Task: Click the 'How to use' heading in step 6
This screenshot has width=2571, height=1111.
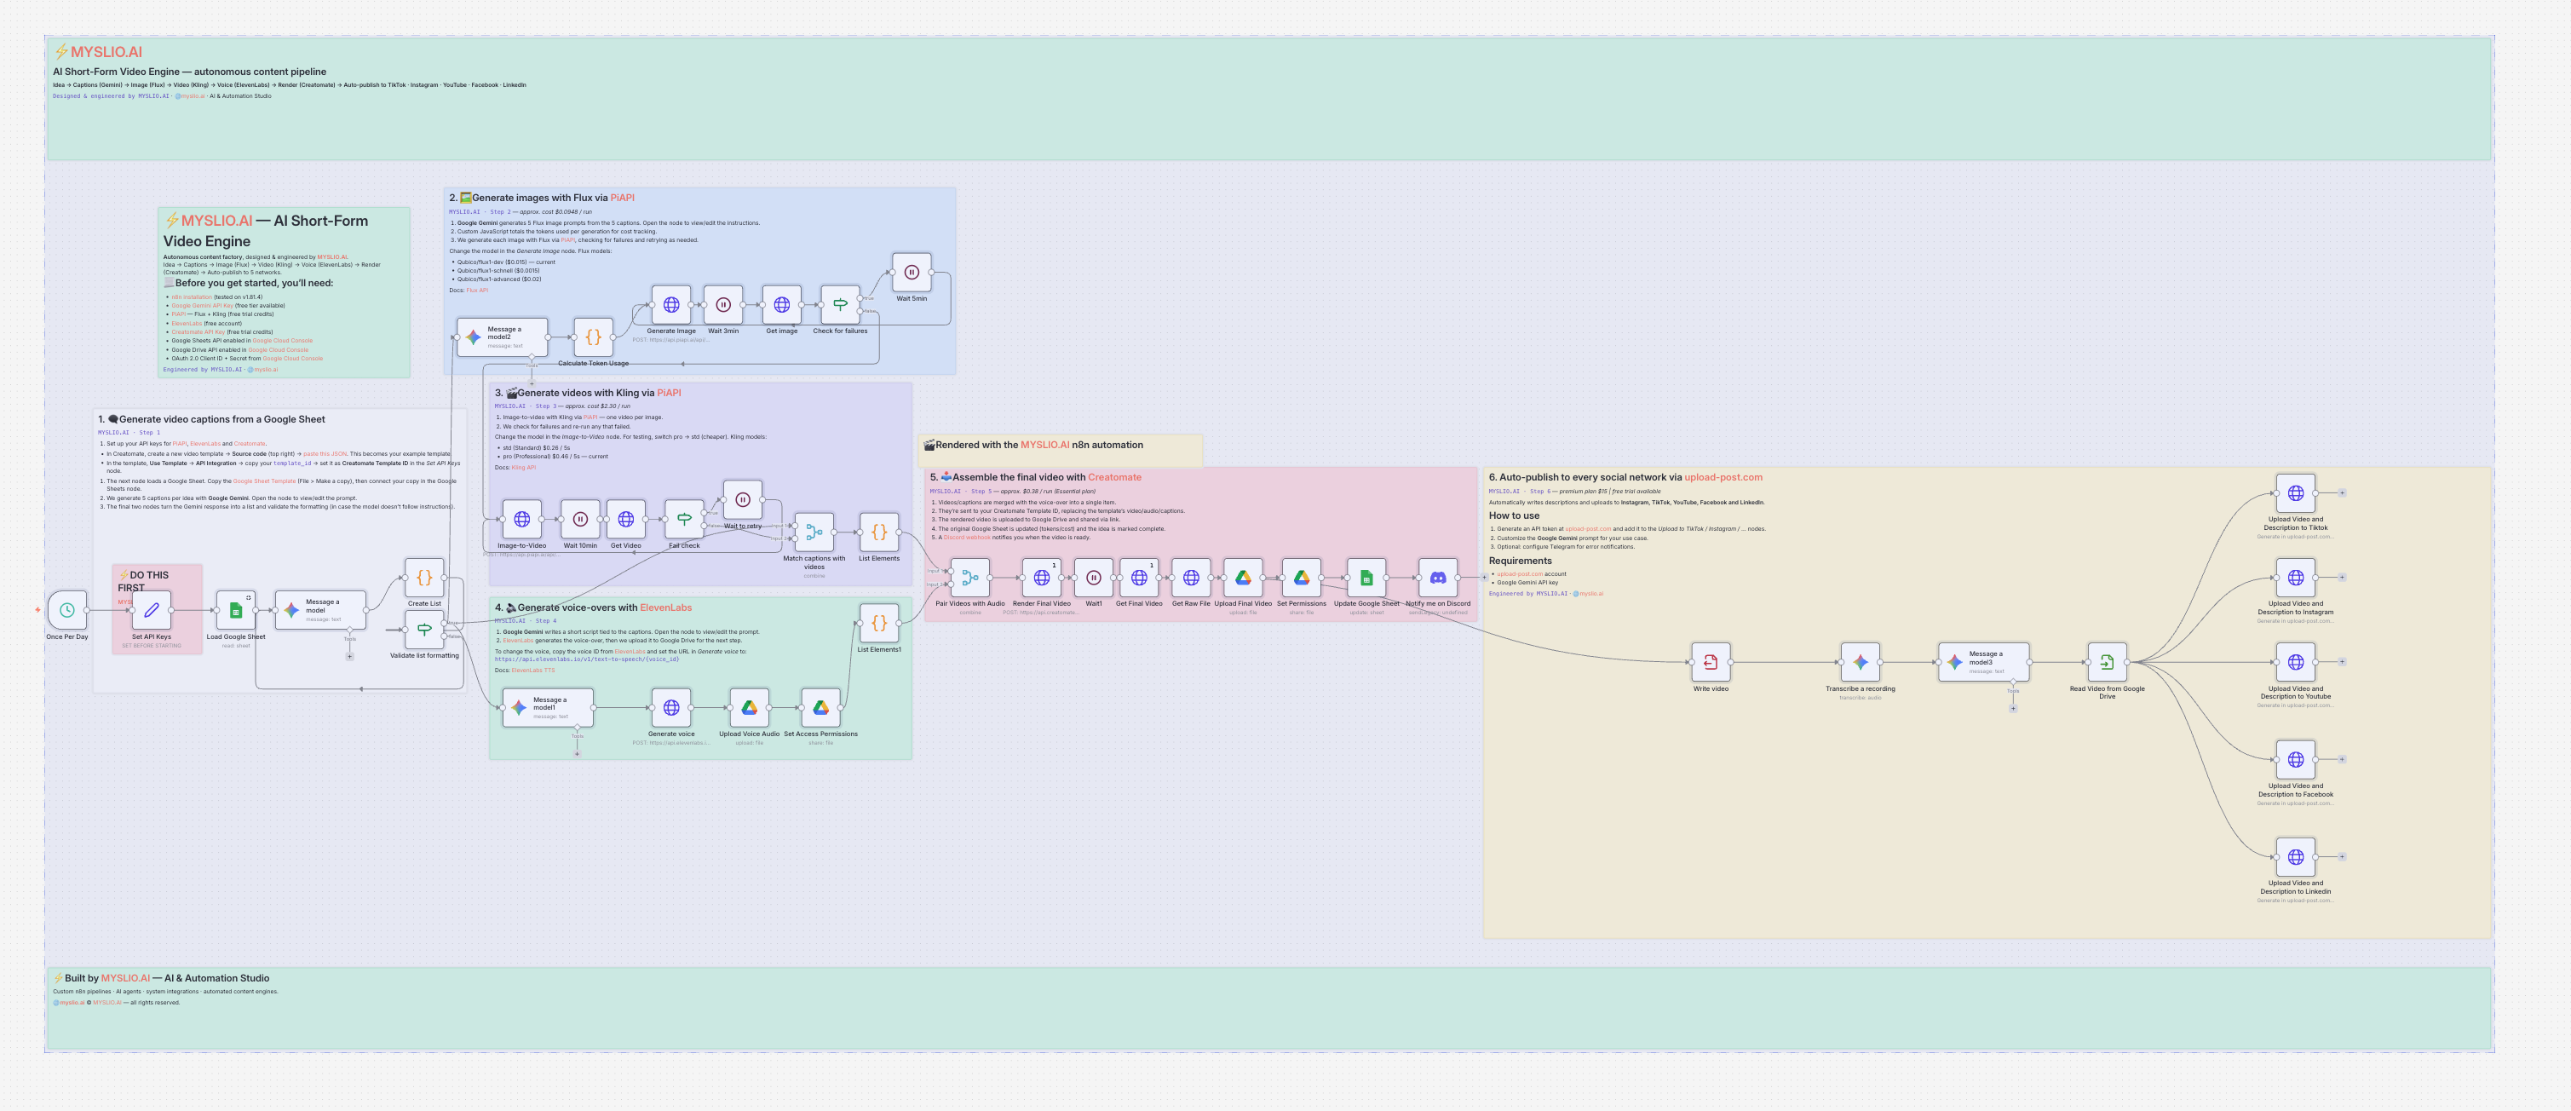Action: [x=1514, y=516]
